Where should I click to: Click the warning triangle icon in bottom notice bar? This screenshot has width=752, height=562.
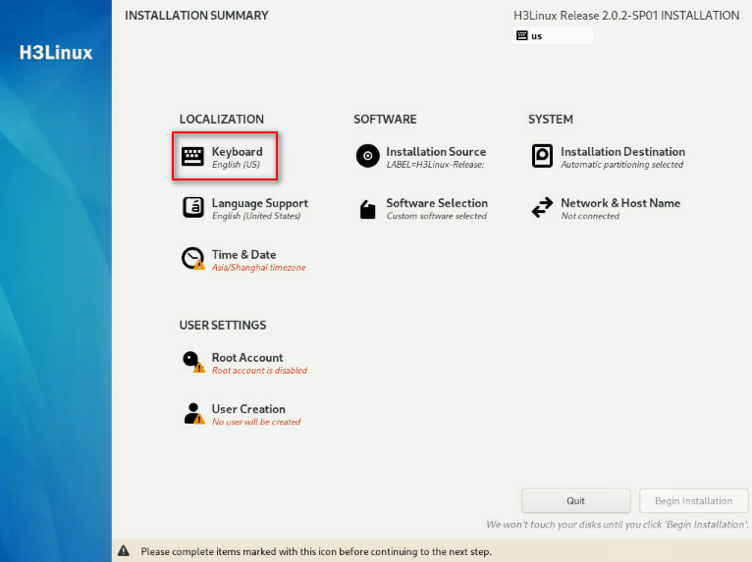124,550
